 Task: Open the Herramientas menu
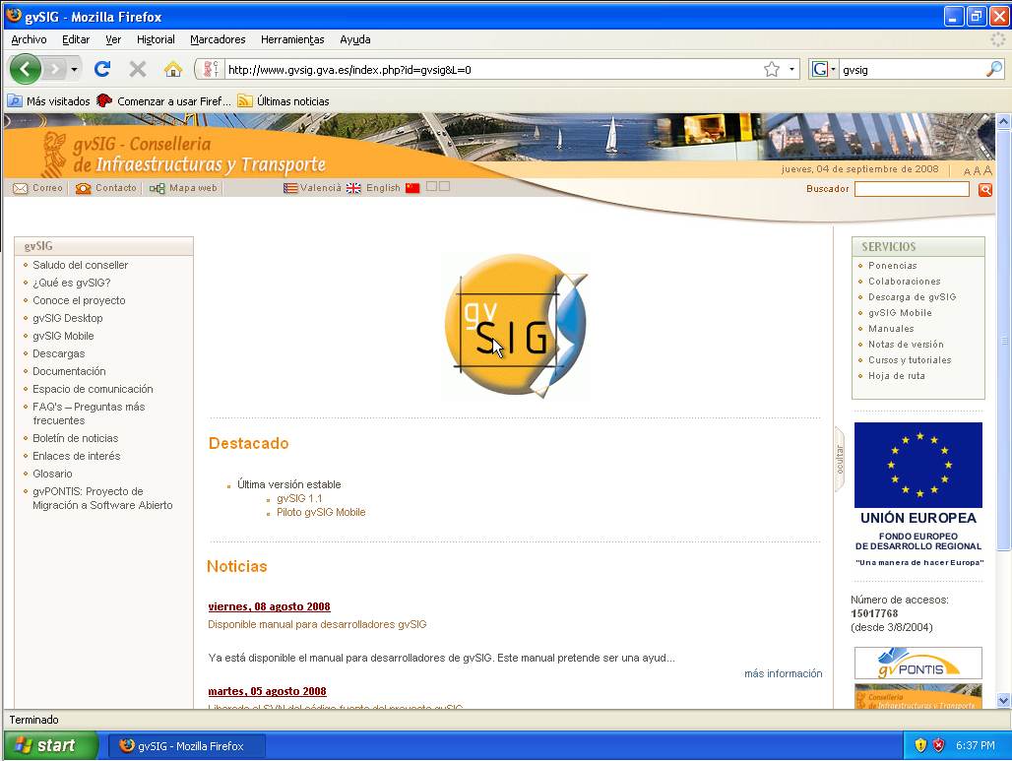[292, 39]
